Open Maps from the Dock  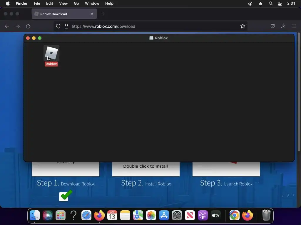click(138, 215)
